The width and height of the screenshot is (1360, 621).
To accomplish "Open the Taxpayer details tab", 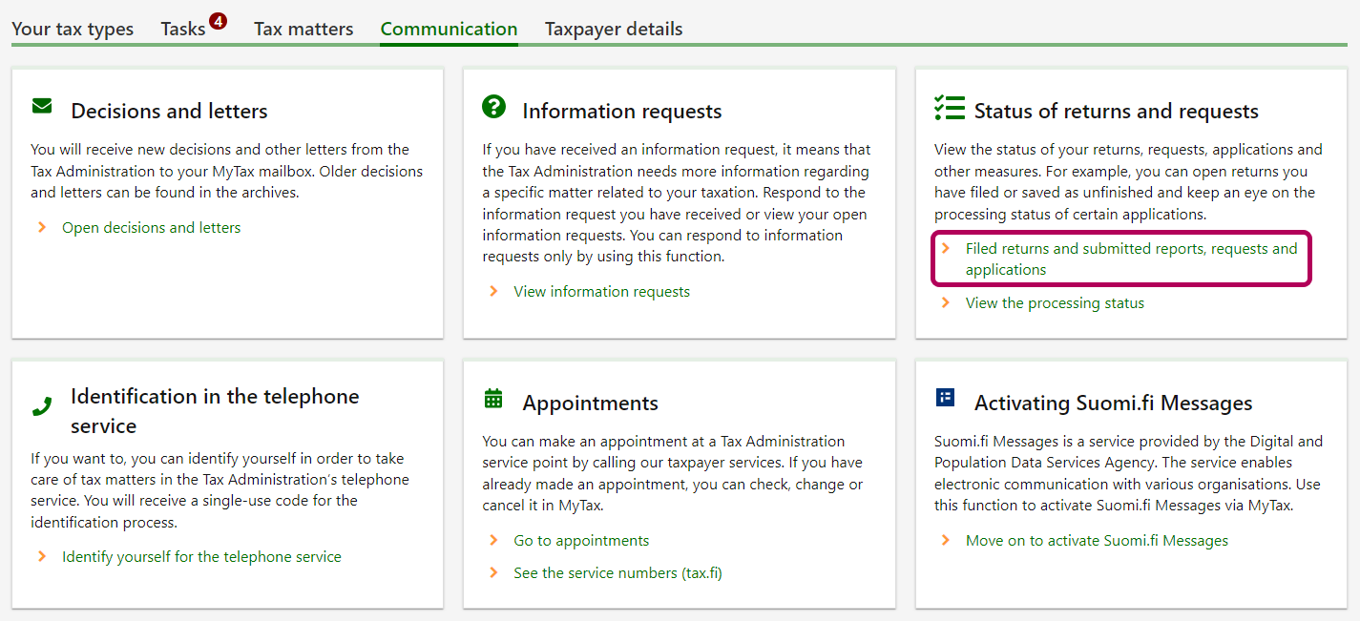I will [614, 29].
